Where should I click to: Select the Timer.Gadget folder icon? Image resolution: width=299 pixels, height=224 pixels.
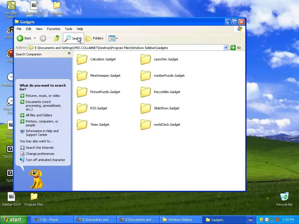82,125
